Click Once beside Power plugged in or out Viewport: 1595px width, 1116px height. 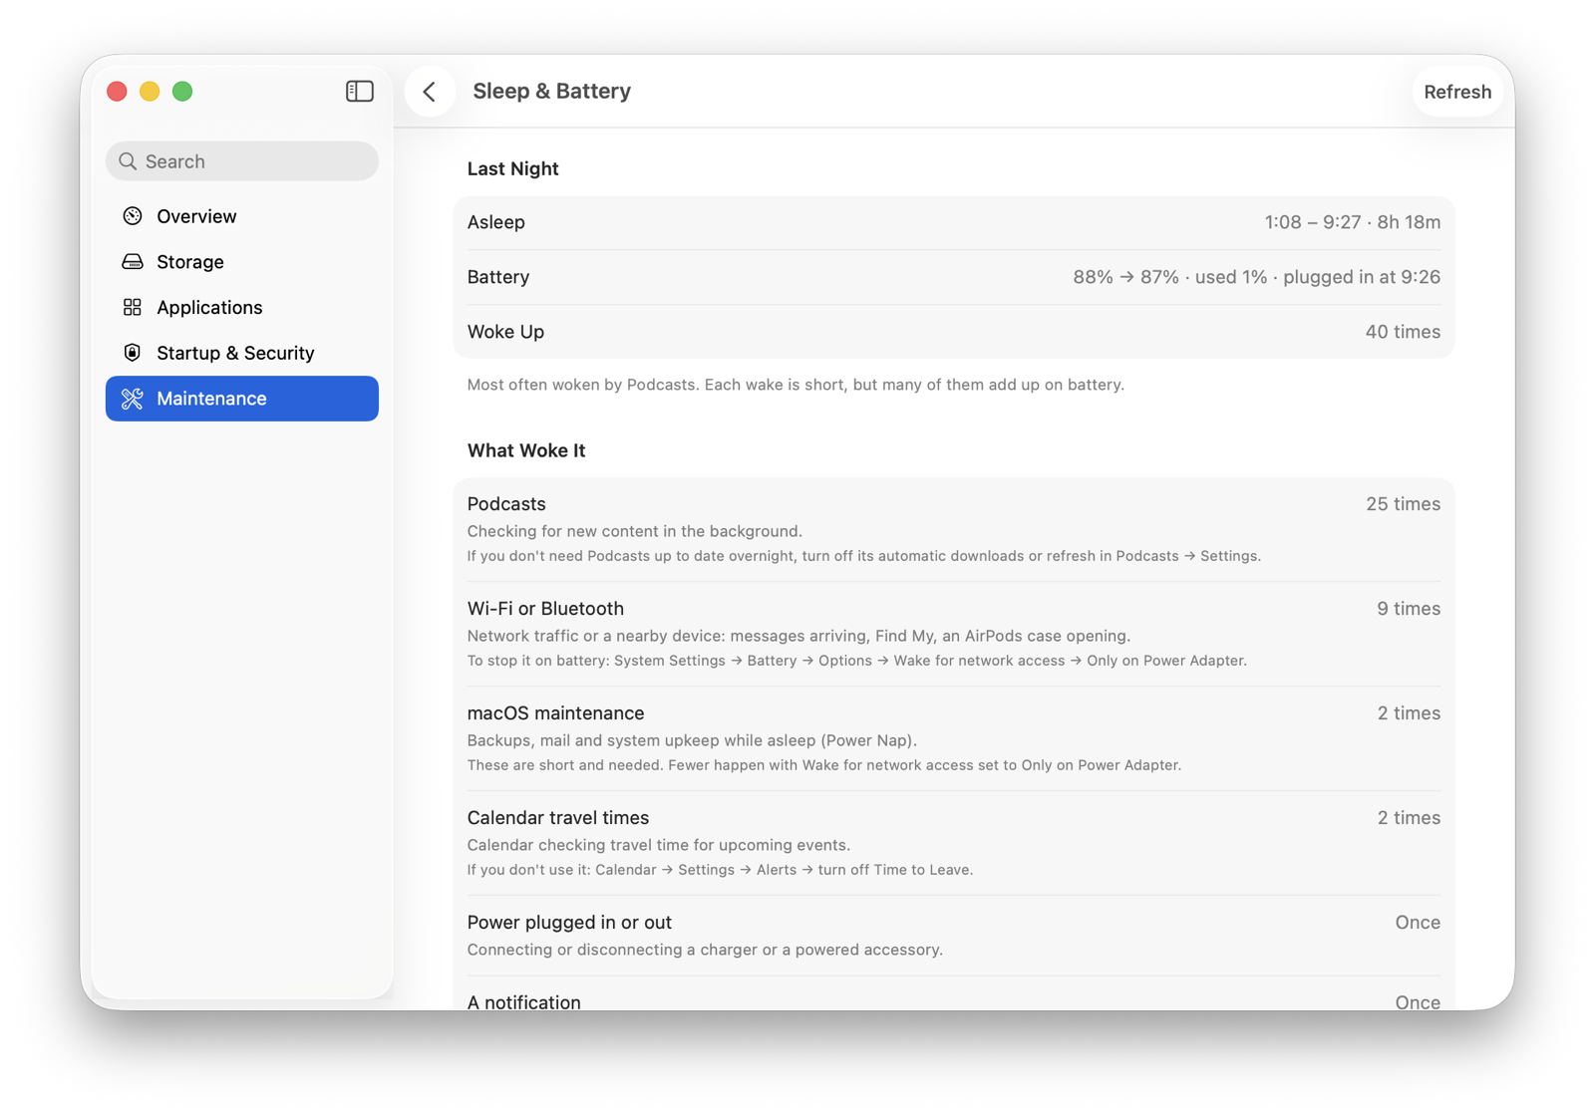point(1418,923)
